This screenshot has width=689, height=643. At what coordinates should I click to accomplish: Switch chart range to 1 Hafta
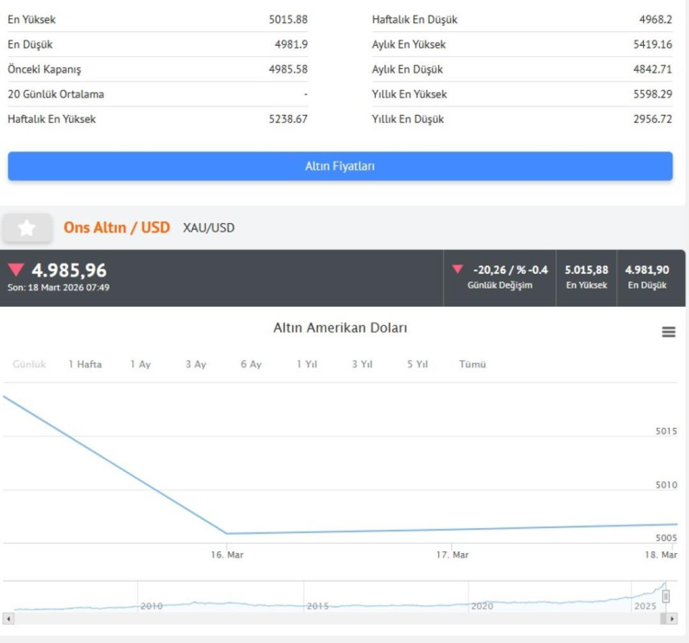85,365
